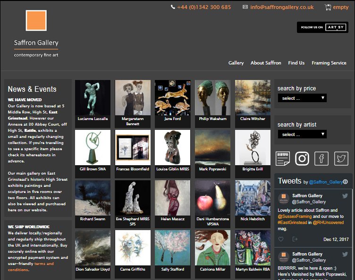Screen dimensions: 355x280
Task: Click the Mark Poprawski artist name caption
Action: 212,169
